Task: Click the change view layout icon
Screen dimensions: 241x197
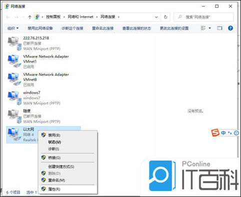Action: (x=203, y=28)
